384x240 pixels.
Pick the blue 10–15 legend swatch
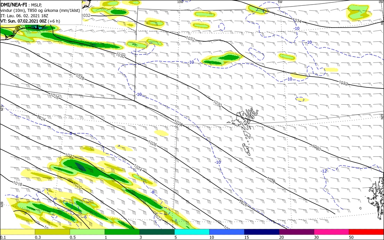227,232
